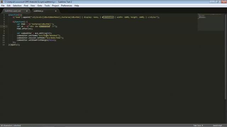This screenshot has width=227, height=127.
Task: Open the Goto menu
Action: point(40,6)
